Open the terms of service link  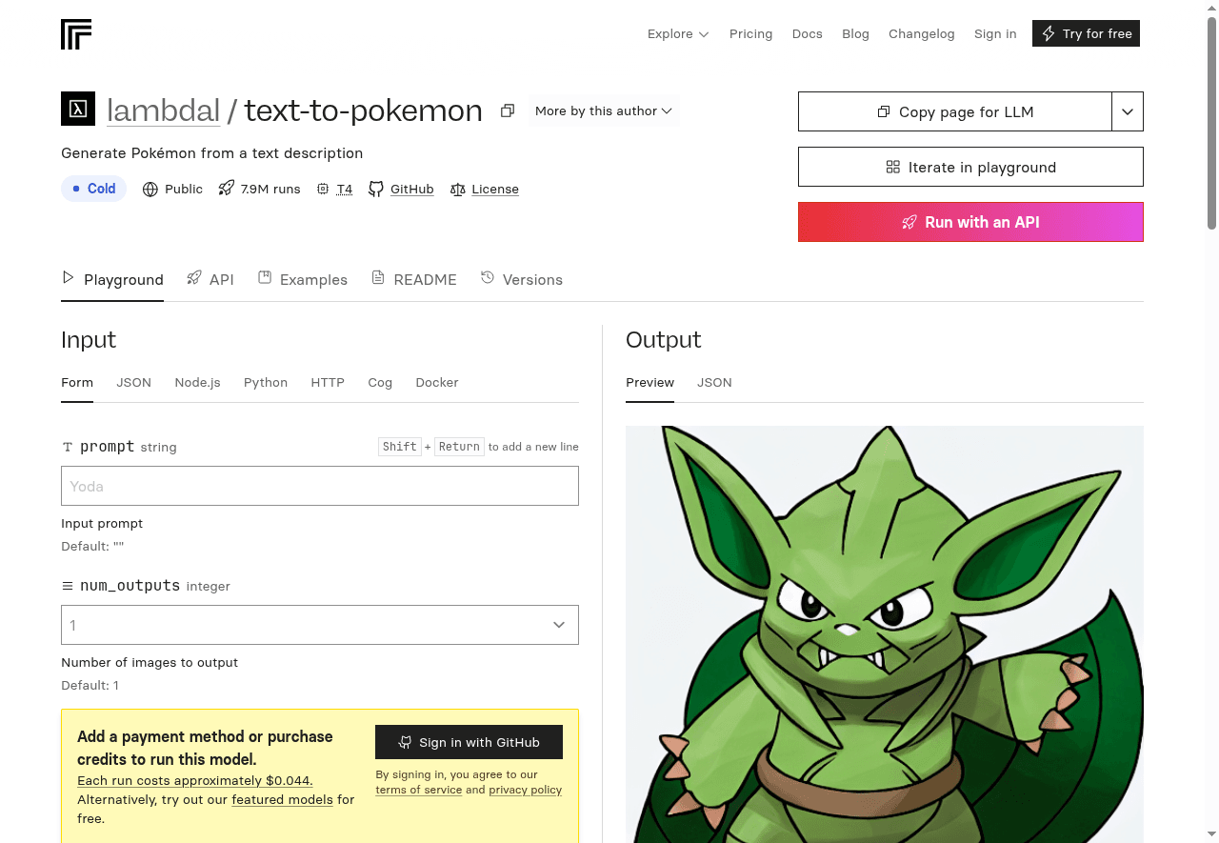[418, 790]
